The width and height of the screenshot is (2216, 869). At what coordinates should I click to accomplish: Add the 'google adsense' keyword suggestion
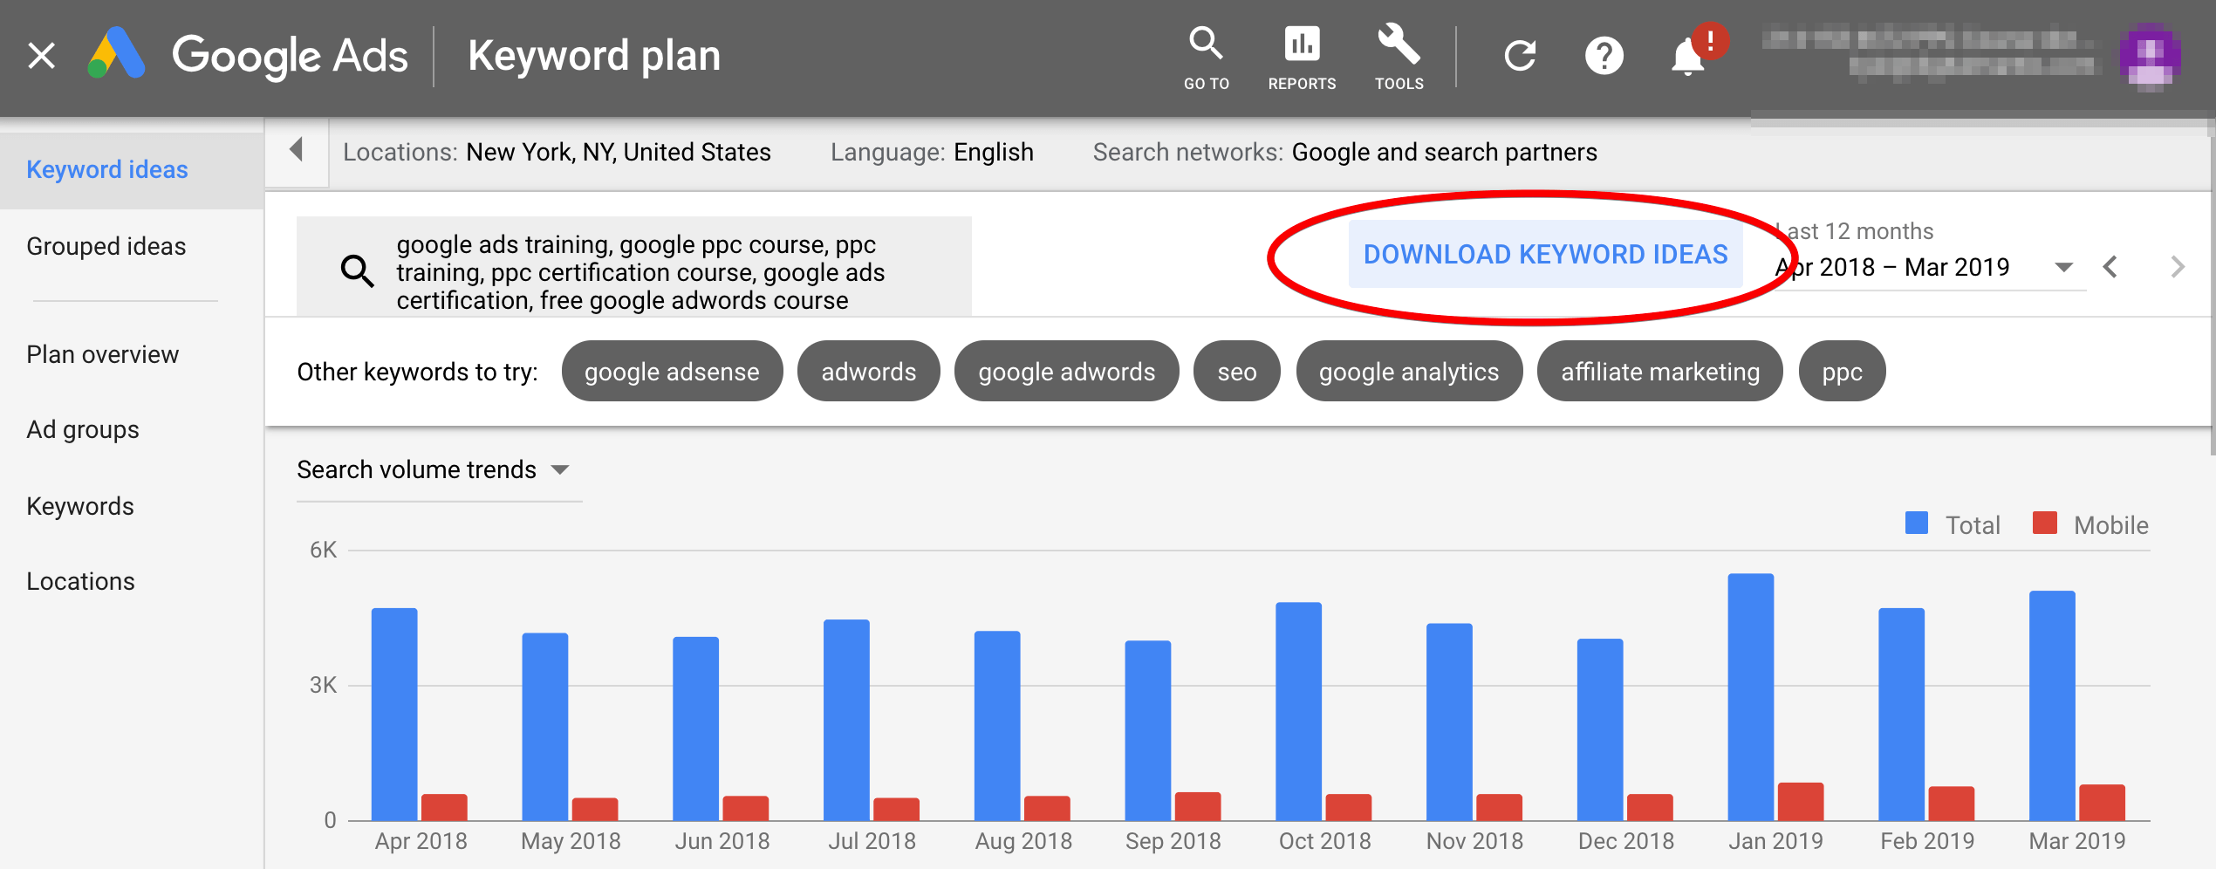[672, 372]
